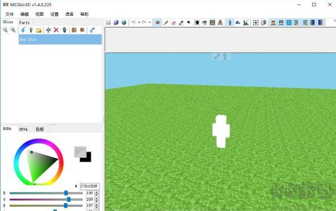The image size is (336, 211).
Task: Open the 文件 menu
Action: 10,14
